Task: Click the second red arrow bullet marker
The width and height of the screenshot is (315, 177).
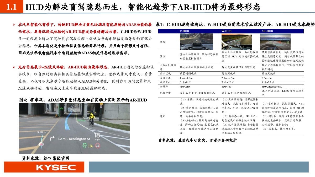Action: 15,67
